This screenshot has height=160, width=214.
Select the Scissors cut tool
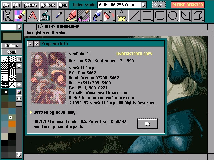7,16
